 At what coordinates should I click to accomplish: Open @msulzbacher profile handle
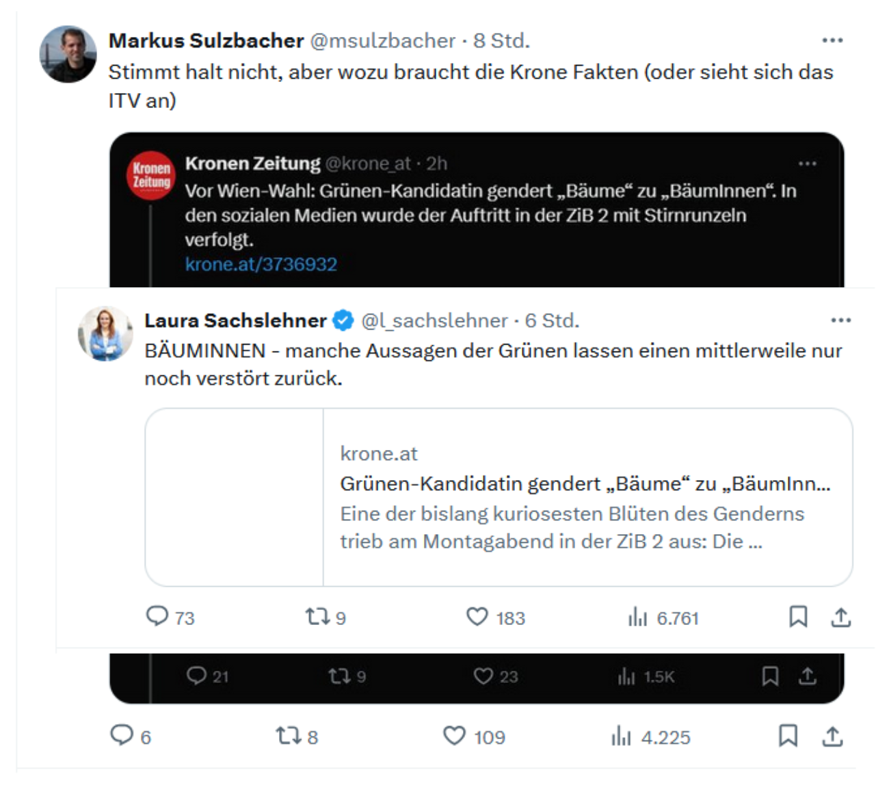point(382,41)
